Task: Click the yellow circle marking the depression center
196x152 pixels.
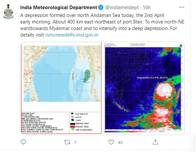Action: click(x=168, y=97)
